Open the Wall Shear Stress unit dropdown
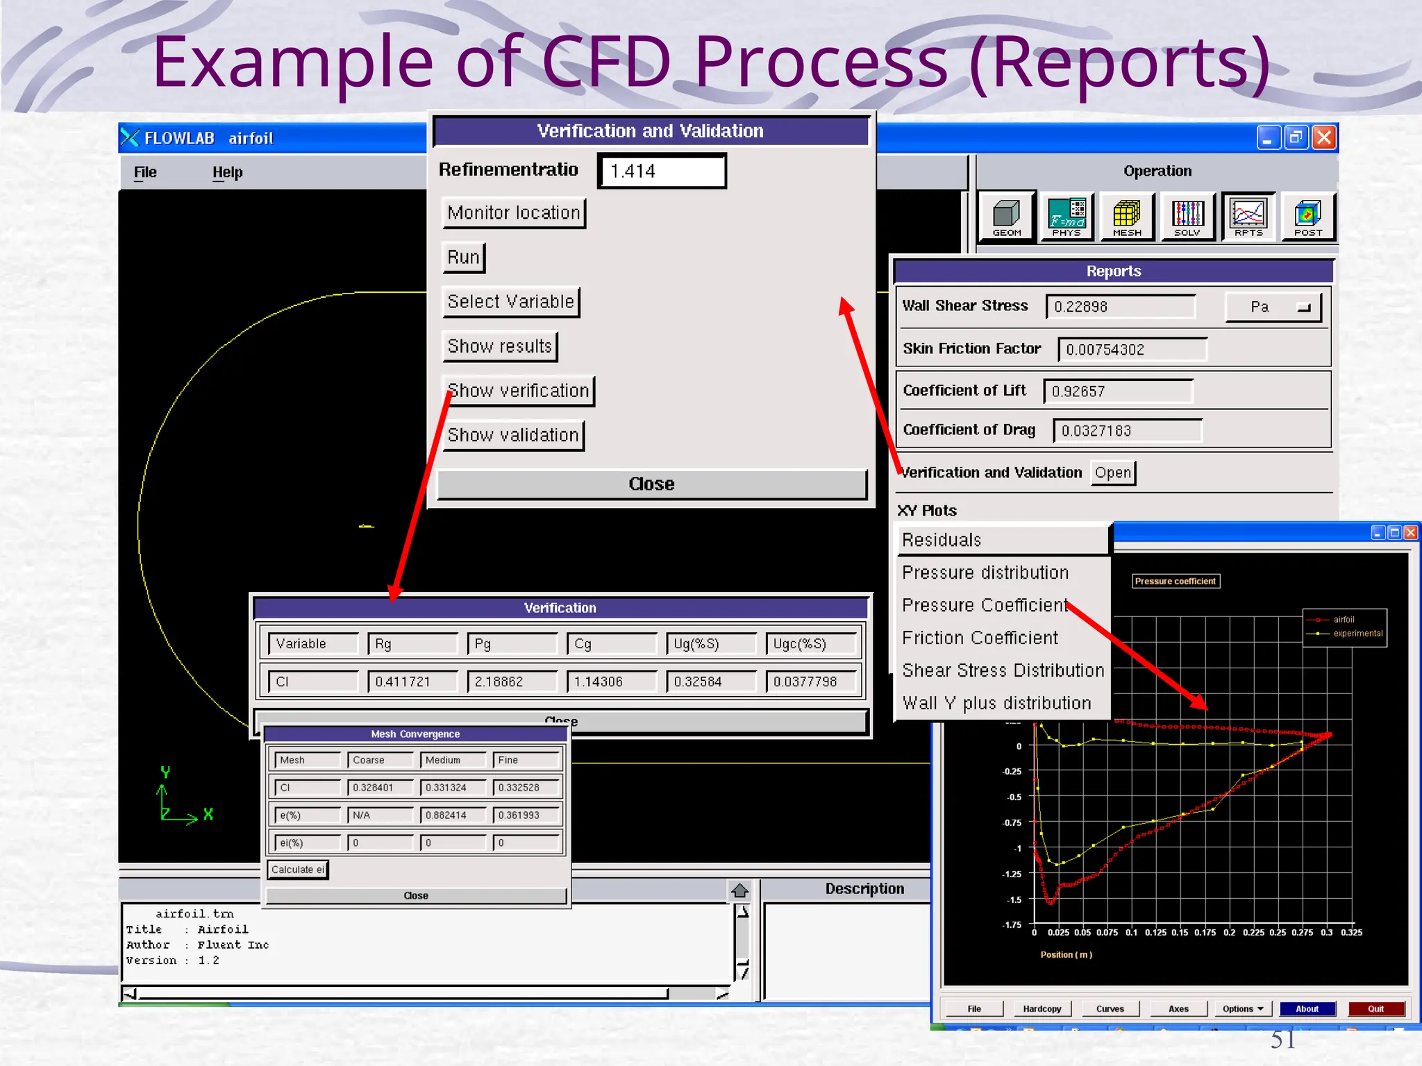 [1273, 307]
